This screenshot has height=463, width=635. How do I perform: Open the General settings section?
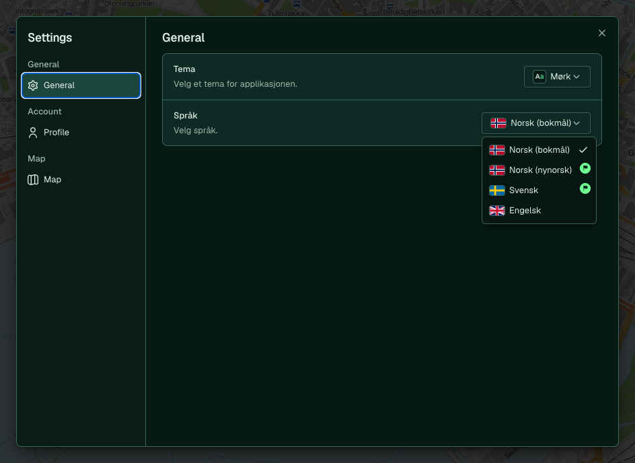(x=81, y=85)
